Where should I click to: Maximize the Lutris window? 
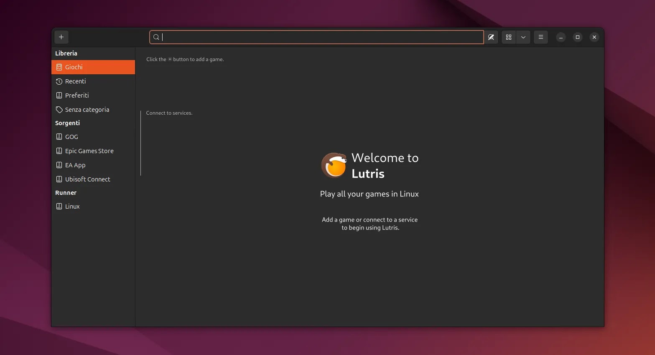(x=578, y=37)
